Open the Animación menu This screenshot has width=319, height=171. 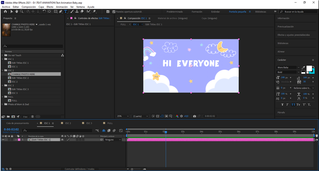(x=62, y=7)
